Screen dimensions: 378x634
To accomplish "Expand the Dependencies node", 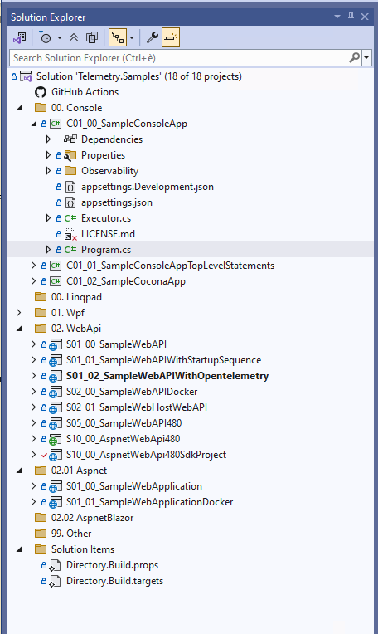I will coord(48,139).
